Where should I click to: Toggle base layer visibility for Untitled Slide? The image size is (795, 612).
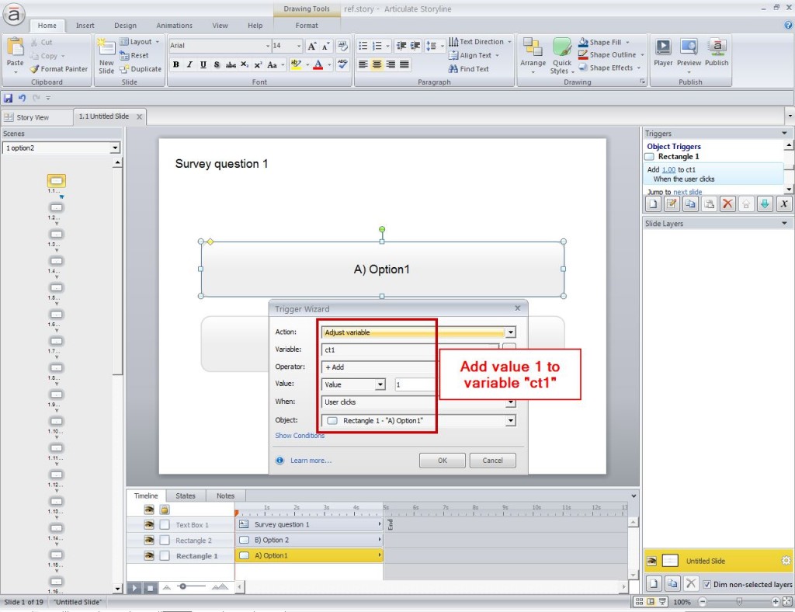click(651, 561)
